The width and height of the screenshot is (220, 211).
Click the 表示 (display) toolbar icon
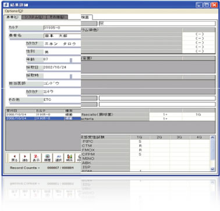36,158
